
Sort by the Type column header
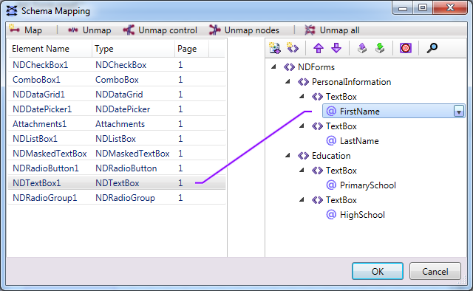point(133,49)
